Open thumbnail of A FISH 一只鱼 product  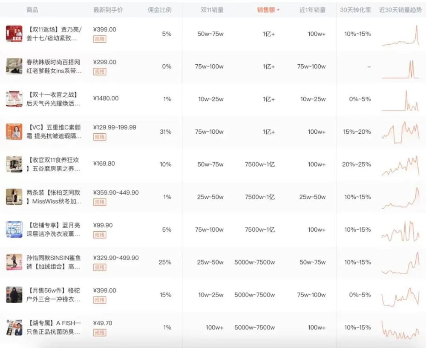pos(14,327)
